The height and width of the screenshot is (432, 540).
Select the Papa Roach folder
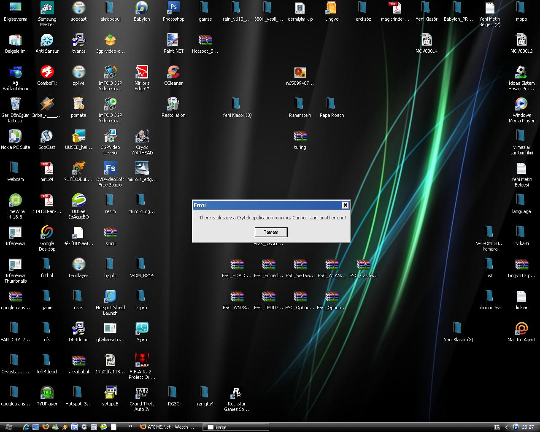(x=332, y=108)
